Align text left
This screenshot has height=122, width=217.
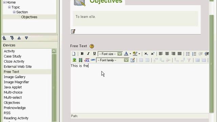pos(161,54)
